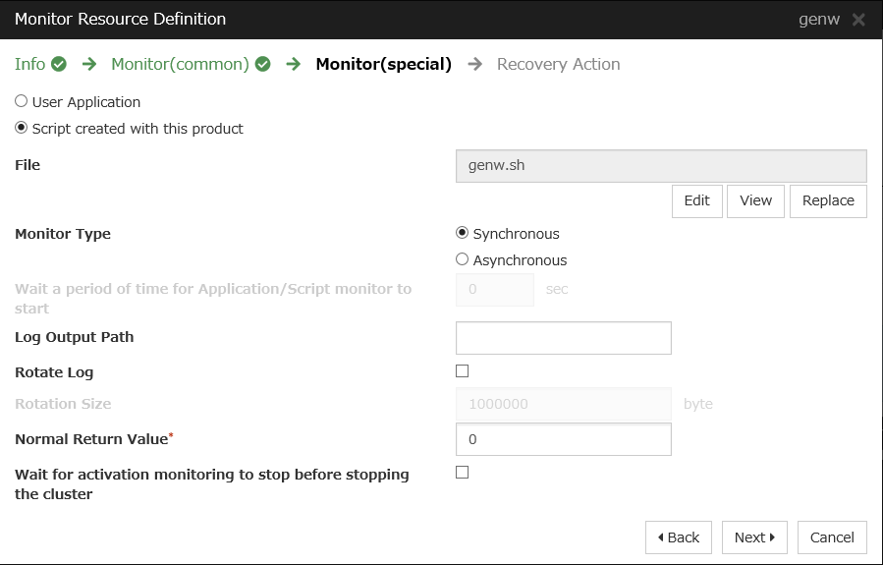Image resolution: width=883 pixels, height=565 pixels.
Task: Enable the Rotate Log checkbox
Action: click(463, 371)
